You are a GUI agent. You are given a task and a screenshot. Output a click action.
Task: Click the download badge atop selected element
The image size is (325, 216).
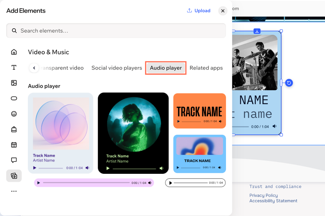coord(257,31)
